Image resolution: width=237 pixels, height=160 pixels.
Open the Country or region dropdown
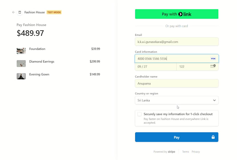[x=176, y=100]
